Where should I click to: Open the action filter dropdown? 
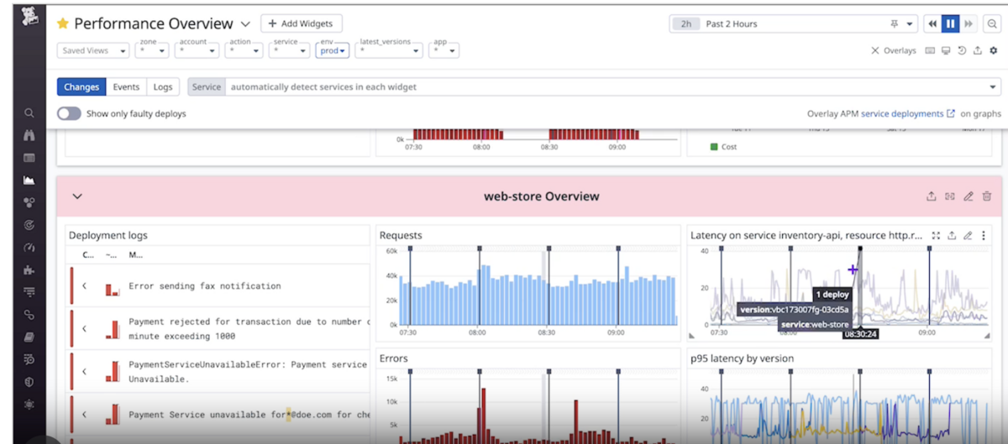pyautogui.click(x=244, y=50)
